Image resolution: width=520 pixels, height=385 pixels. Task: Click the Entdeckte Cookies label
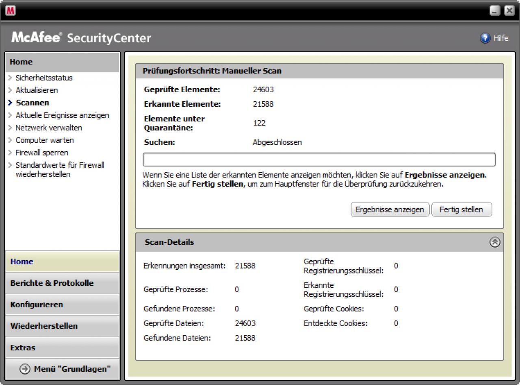336,324
